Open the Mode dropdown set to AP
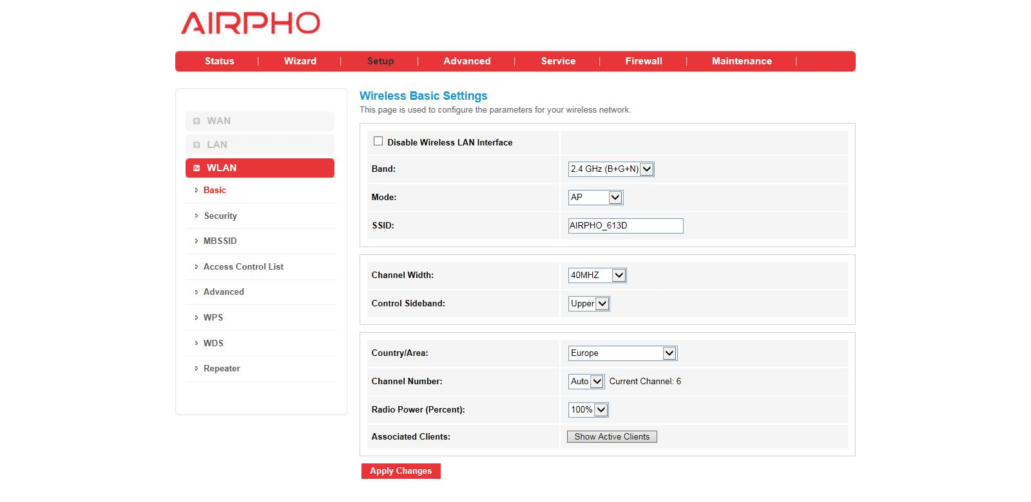Image resolution: width=1031 pixels, height=502 pixels. click(x=595, y=198)
